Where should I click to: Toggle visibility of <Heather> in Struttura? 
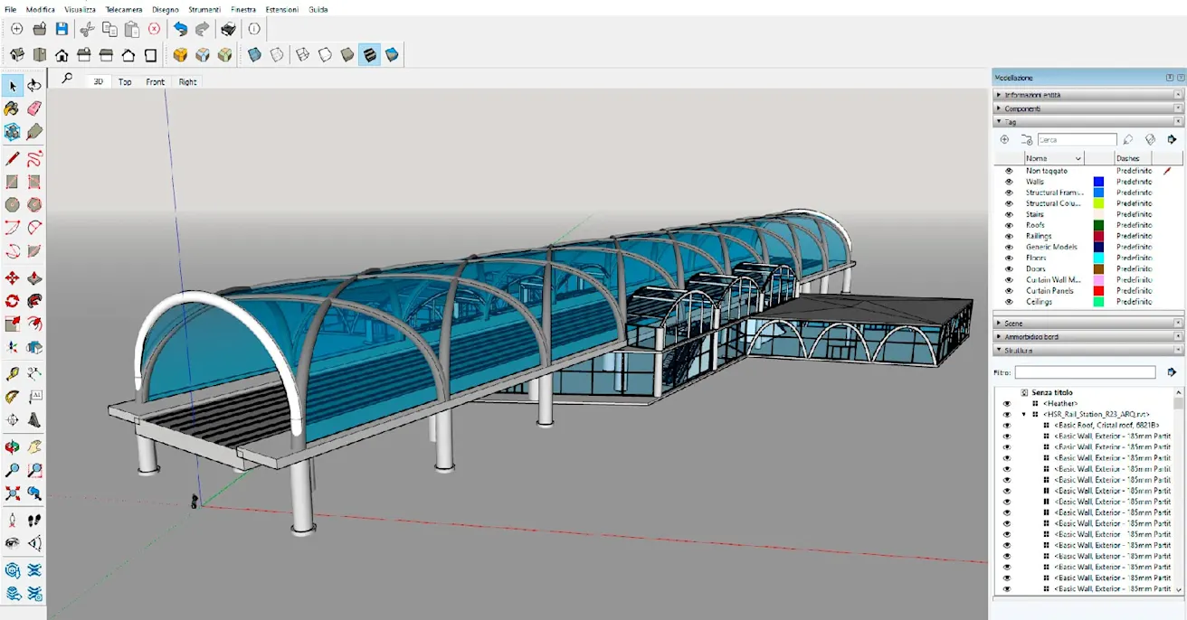[x=1006, y=403]
